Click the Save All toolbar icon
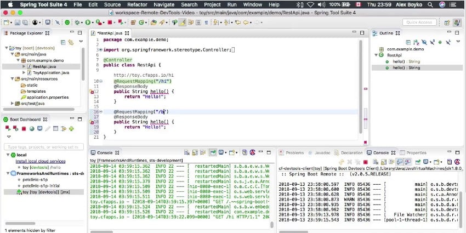Image resolution: width=466 pixels, height=233 pixels. point(25,22)
